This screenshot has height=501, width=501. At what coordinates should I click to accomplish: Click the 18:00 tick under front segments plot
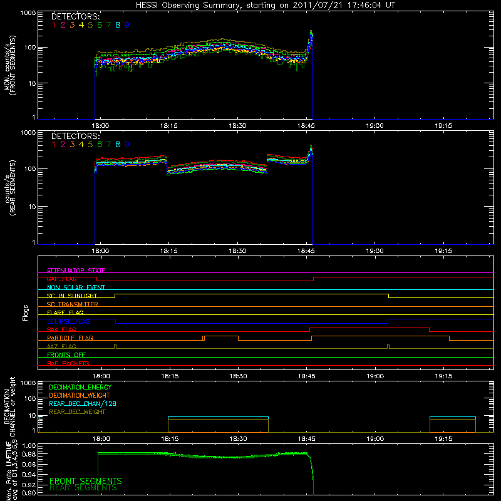[x=100, y=126]
